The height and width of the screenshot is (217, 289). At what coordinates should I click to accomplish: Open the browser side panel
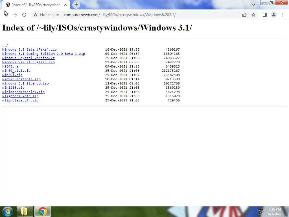pyautogui.click(x=264, y=15)
